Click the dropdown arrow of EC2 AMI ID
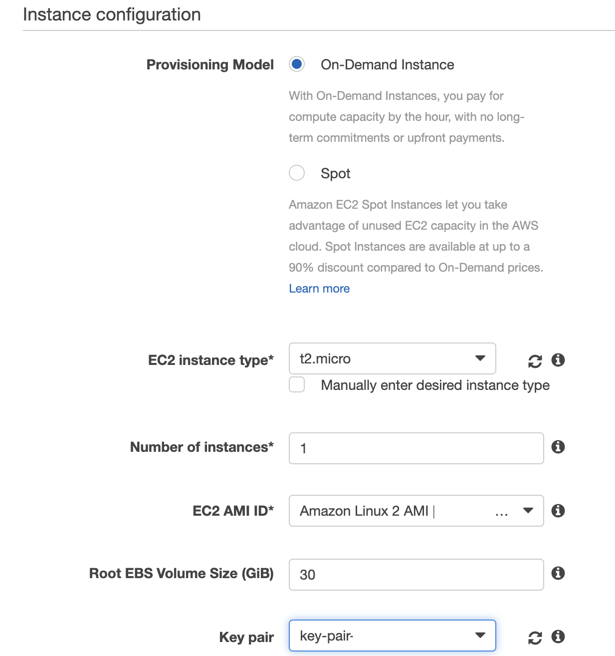This screenshot has height=656, width=615. click(x=528, y=511)
